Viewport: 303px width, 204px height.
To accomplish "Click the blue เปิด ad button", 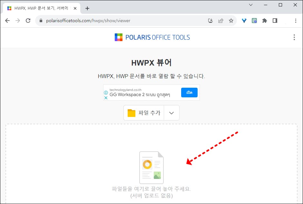I will click(189, 93).
